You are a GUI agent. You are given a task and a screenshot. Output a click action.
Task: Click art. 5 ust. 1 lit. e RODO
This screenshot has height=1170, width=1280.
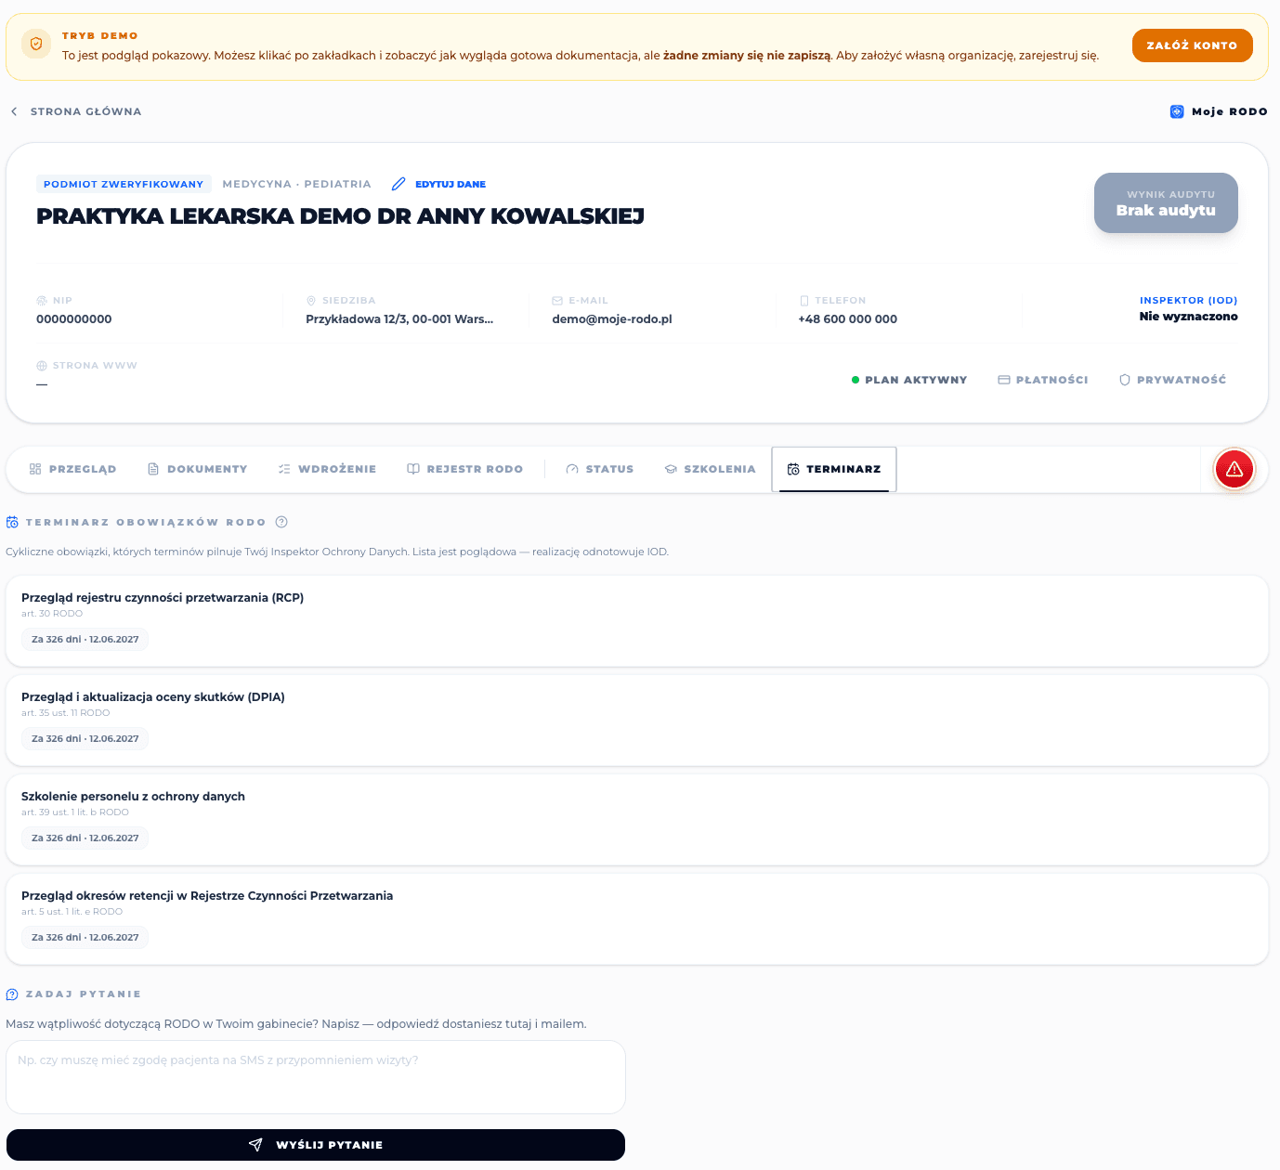tap(72, 912)
